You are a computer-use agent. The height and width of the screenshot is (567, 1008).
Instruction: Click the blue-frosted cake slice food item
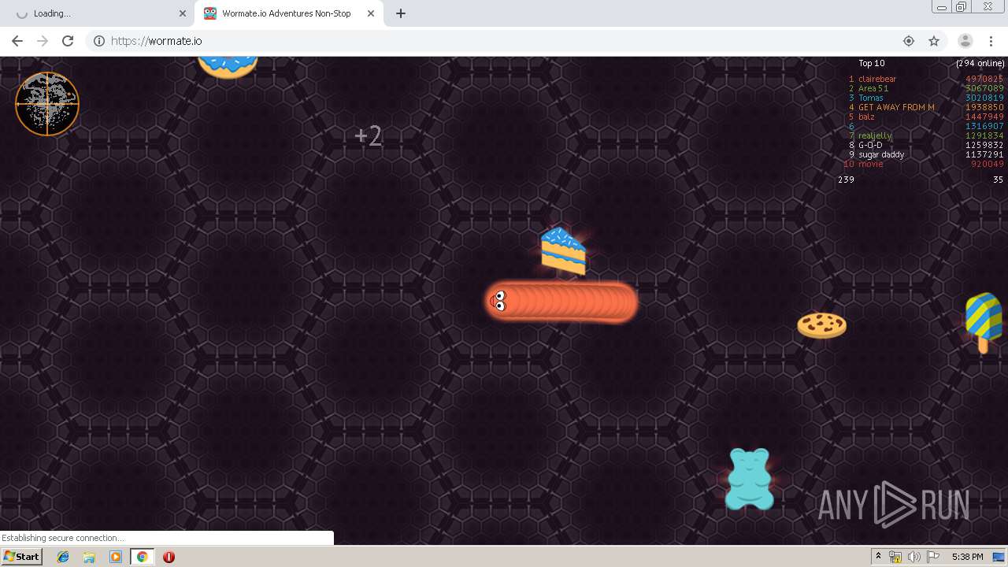[563, 250]
